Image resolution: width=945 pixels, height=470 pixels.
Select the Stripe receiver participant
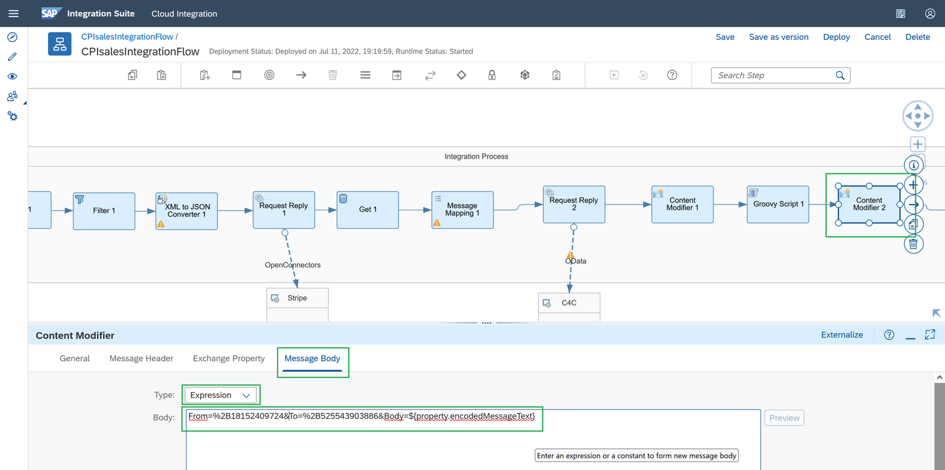297,304
